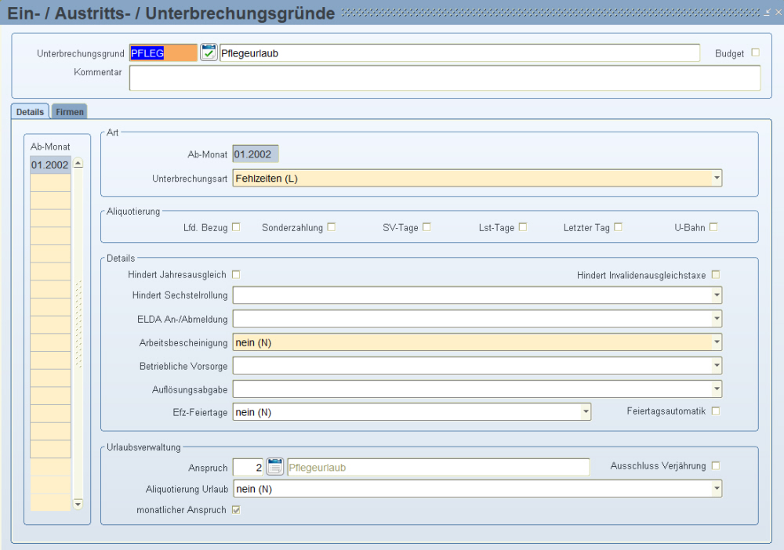
Task: Switch to the Firmen tab
Action: [70, 112]
